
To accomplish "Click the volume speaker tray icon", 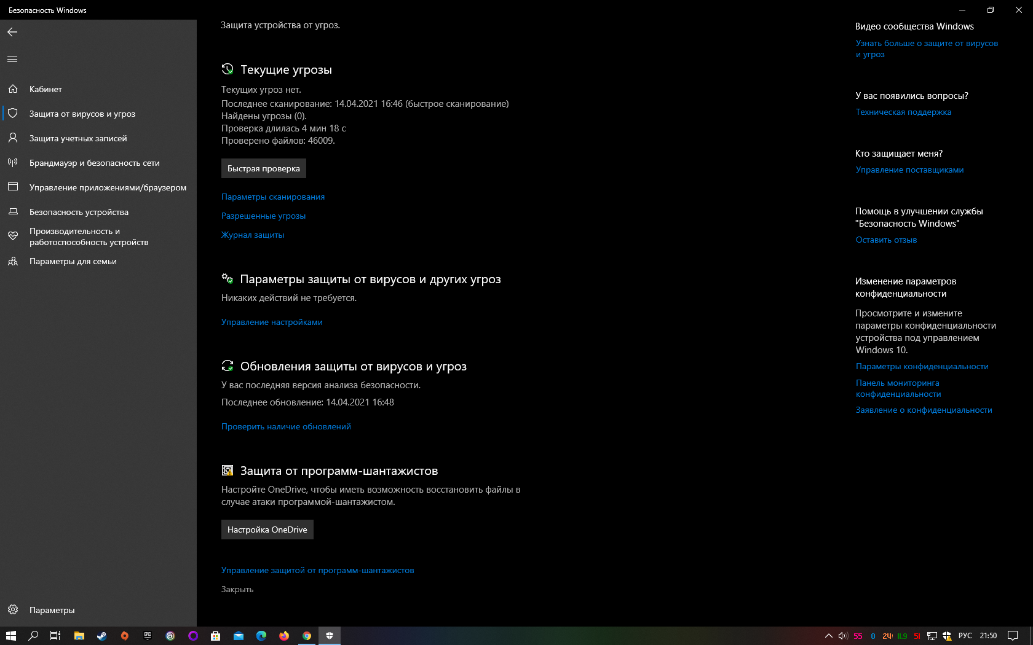I will [x=843, y=636].
